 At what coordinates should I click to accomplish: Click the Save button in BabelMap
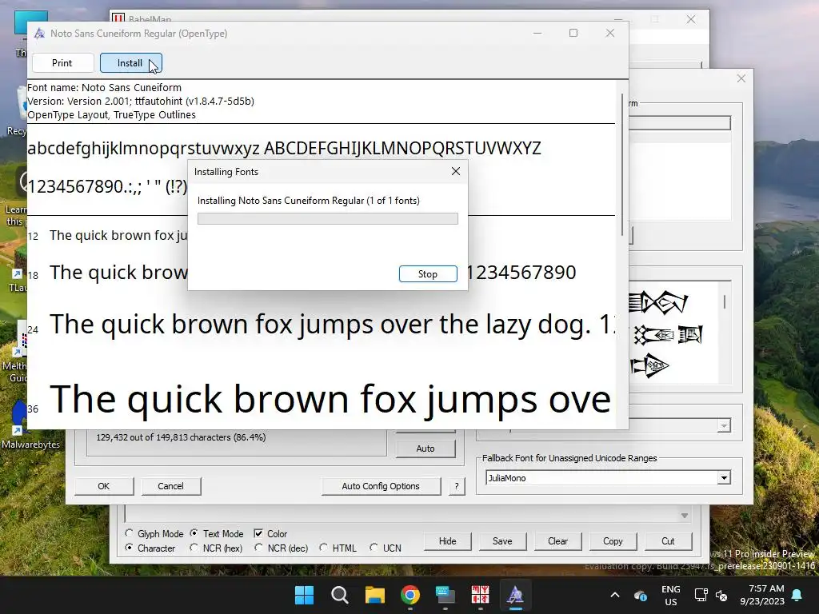pos(502,541)
